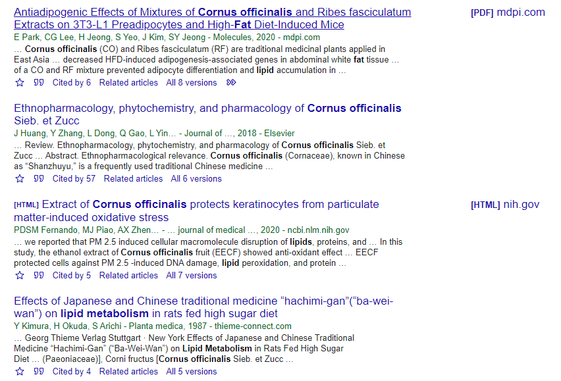Open Related articles for the Ethnopharmacology result
561x381 pixels.
coord(133,178)
